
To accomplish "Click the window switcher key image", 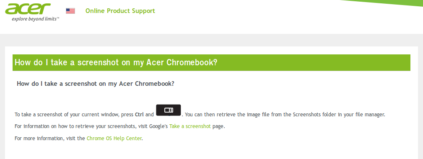I will 169,110.
